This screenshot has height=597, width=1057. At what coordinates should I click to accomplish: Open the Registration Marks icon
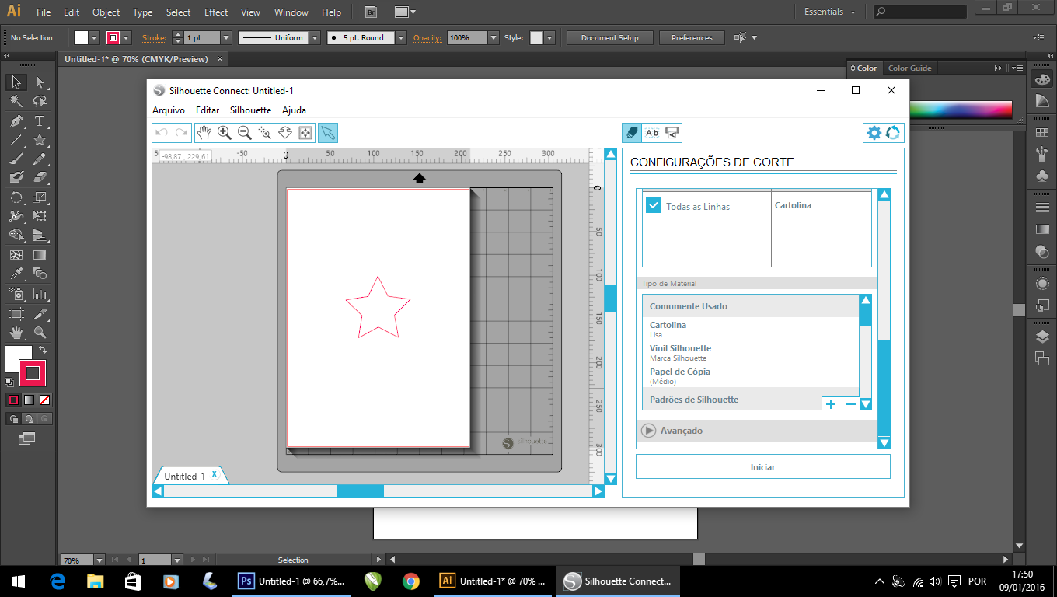[652, 133]
